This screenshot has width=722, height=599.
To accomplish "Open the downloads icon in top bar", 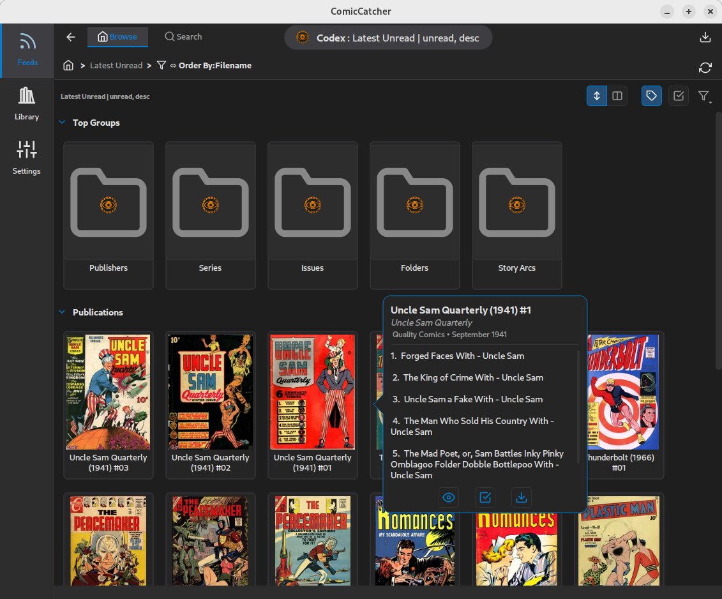I will tap(705, 37).
